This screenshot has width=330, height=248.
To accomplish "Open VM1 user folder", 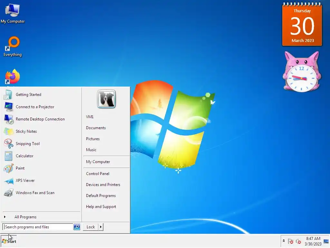I will tap(90, 117).
